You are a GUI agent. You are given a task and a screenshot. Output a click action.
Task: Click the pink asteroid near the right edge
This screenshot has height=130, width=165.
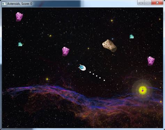[x=151, y=61]
